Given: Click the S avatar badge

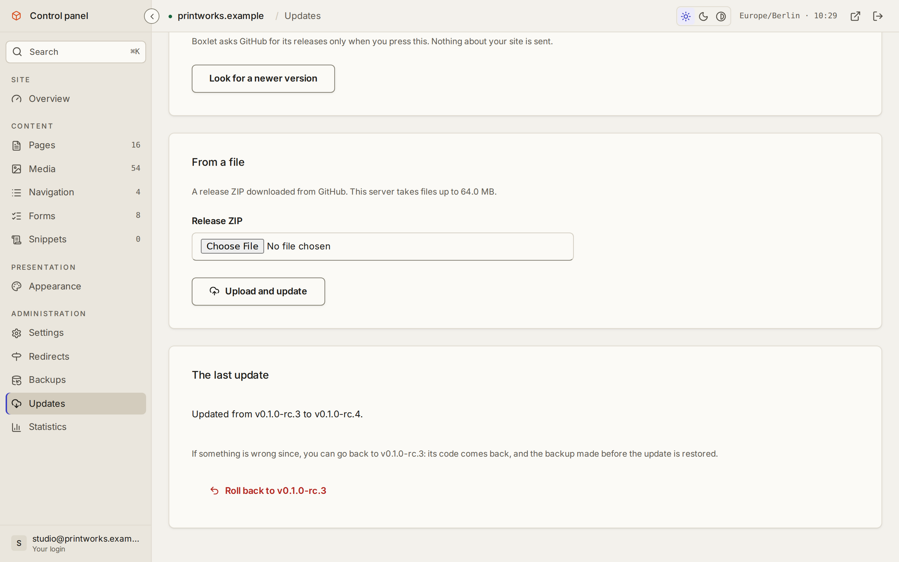Looking at the screenshot, I should coord(19,543).
